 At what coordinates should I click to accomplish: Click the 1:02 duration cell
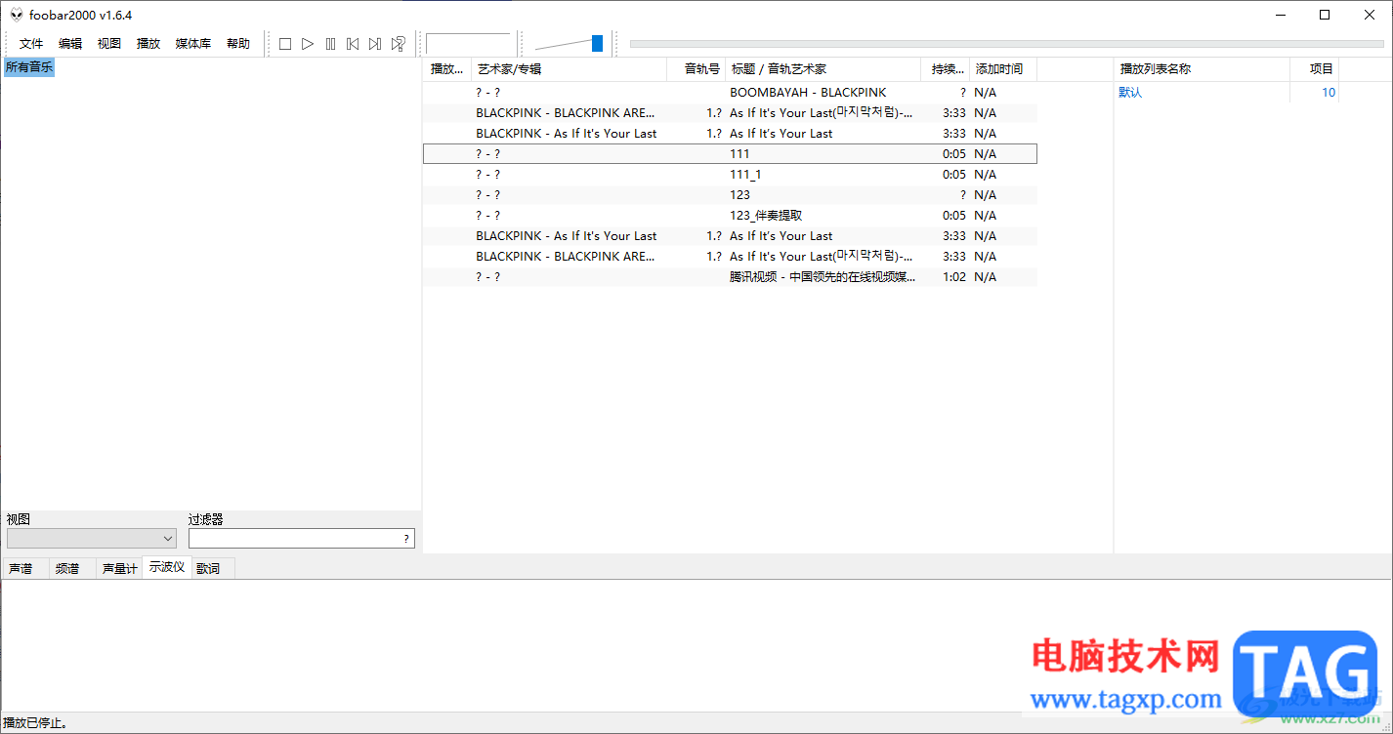[953, 277]
